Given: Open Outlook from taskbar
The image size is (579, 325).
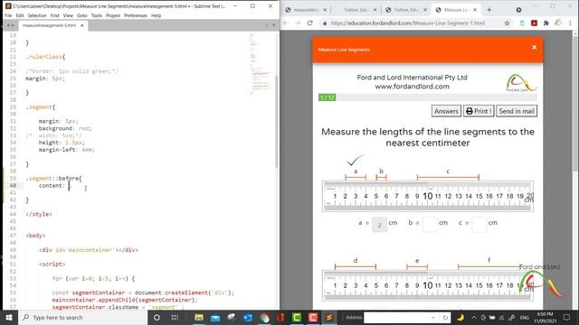Looking at the screenshot, I should (248, 317).
